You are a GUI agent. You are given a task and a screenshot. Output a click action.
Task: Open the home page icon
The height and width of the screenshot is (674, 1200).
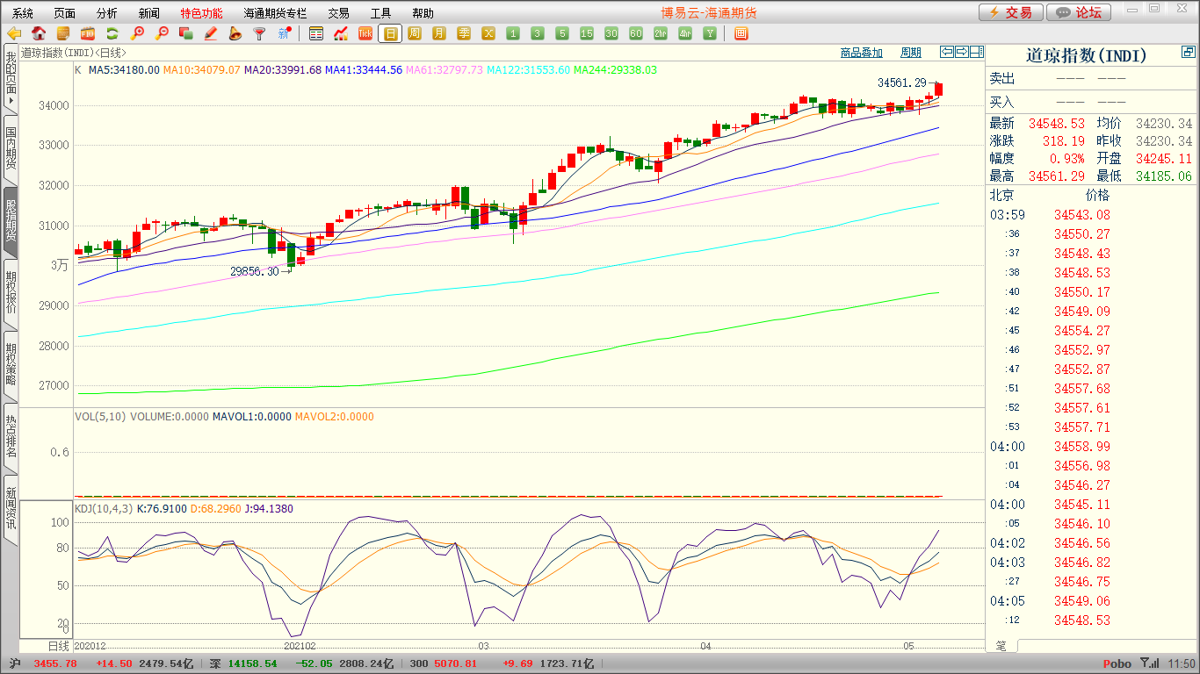tap(39, 33)
